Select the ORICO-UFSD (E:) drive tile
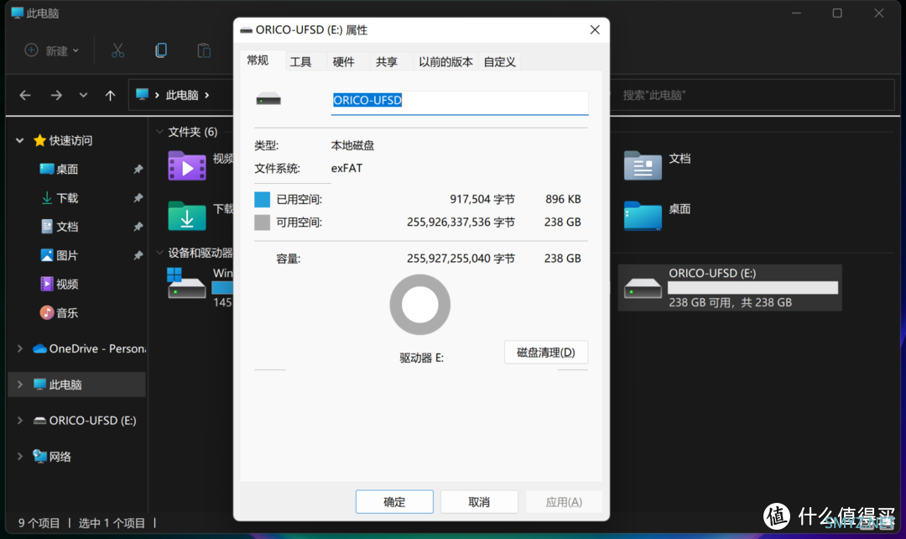 tap(729, 288)
